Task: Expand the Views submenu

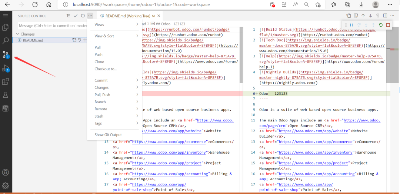Action: (x=114, y=25)
